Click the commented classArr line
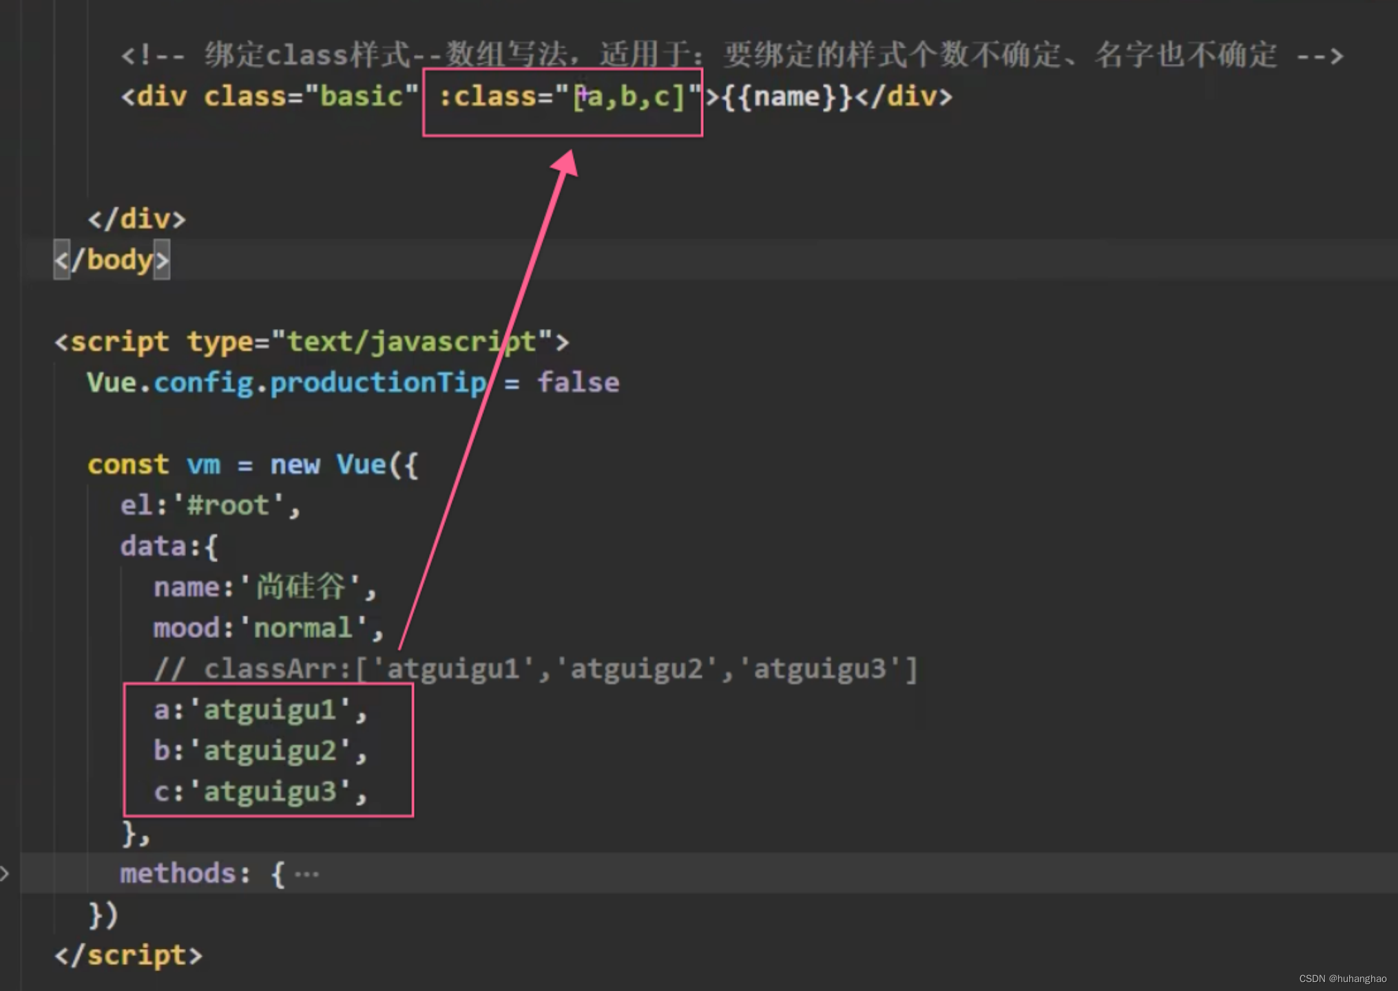This screenshot has width=1398, height=991. point(536,669)
